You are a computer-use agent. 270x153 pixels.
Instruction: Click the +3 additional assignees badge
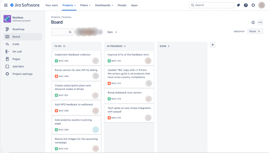pos(100,32)
